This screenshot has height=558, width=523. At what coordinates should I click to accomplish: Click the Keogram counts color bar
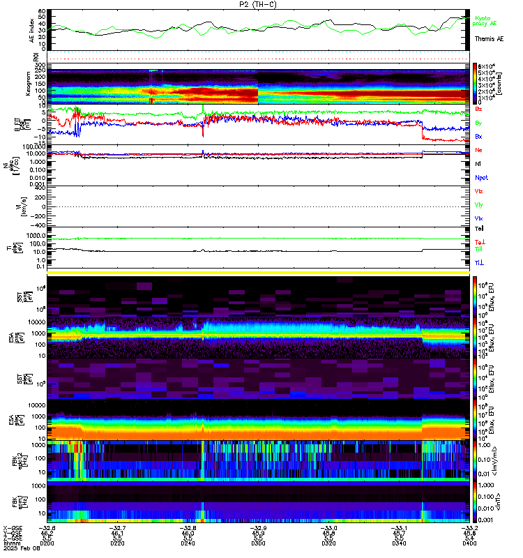(475, 83)
